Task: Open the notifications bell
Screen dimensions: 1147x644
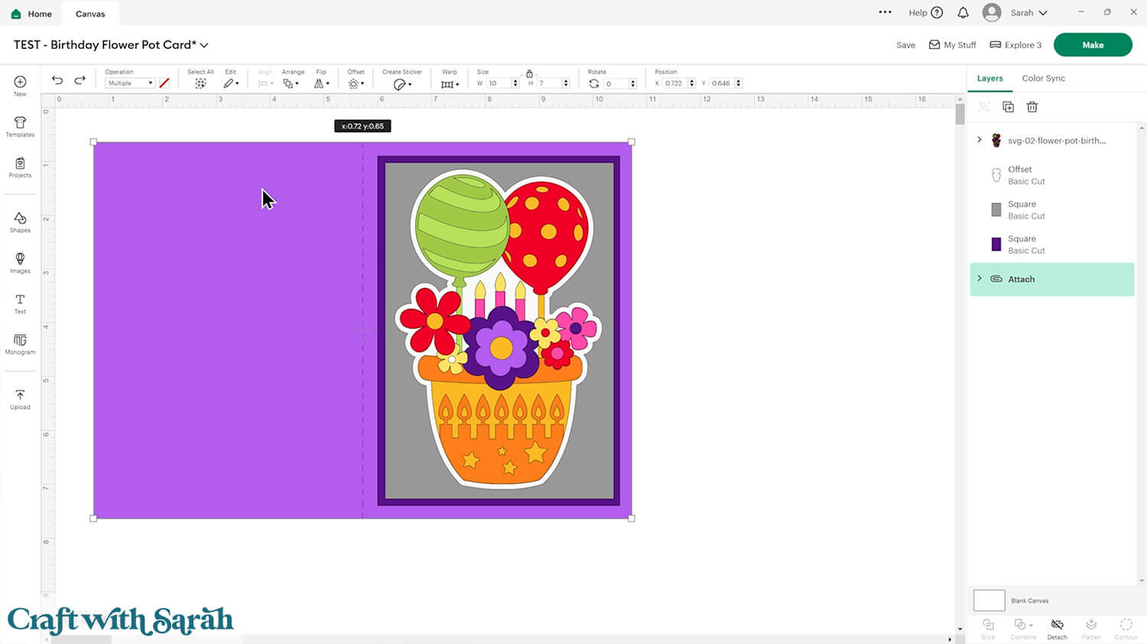Action: 963,13
